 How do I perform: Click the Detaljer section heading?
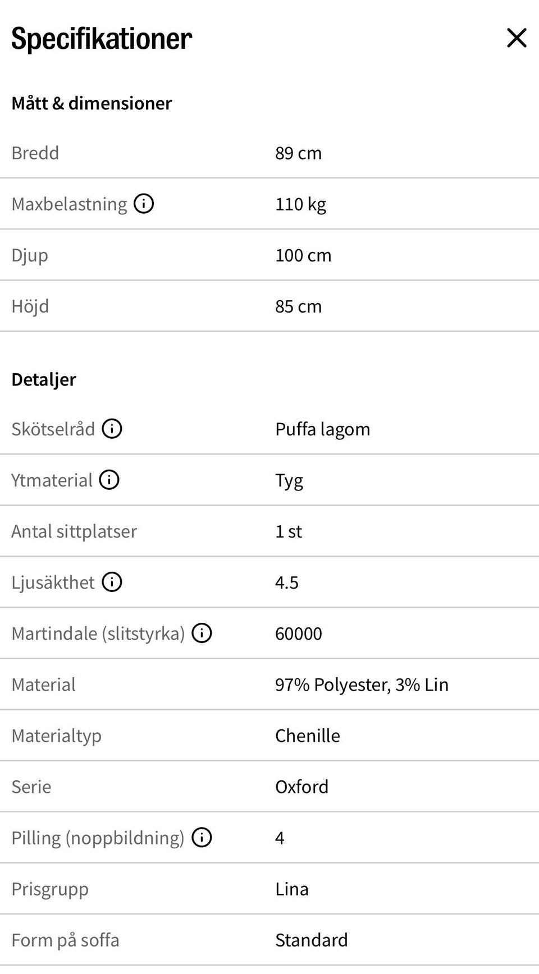(x=44, y=379)
